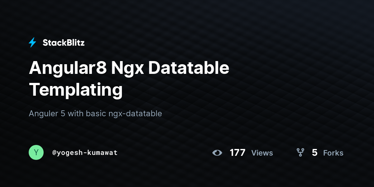Click the number 5 next to Forks
Screen dimensions: 374x187
coord(315,153)
